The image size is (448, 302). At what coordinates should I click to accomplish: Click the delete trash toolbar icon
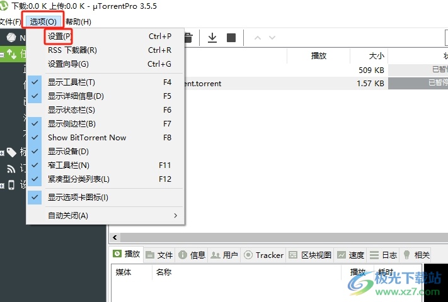click(188, 38)
